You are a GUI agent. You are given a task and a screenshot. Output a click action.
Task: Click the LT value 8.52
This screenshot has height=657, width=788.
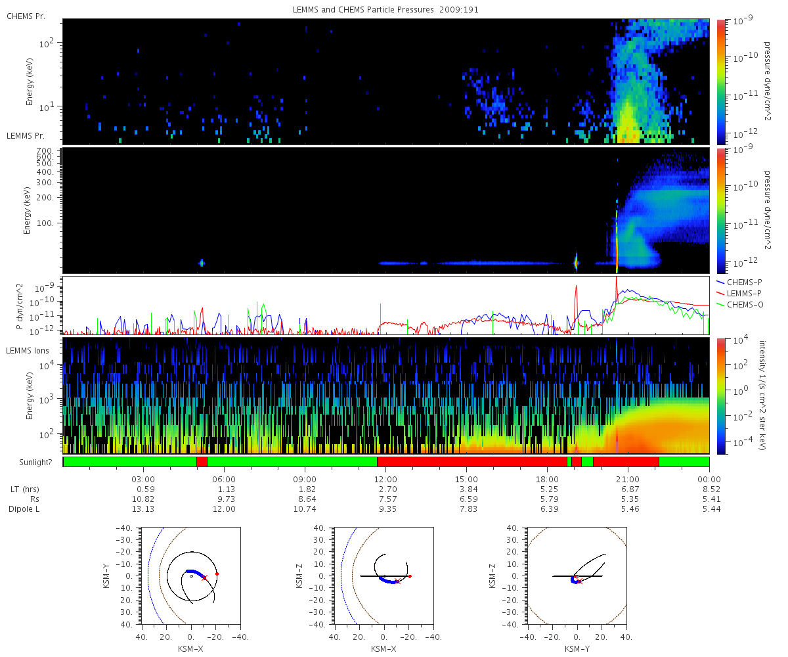tap(711, 489)
